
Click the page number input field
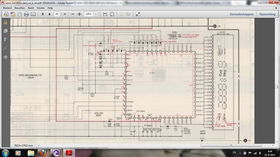(56, 14)
